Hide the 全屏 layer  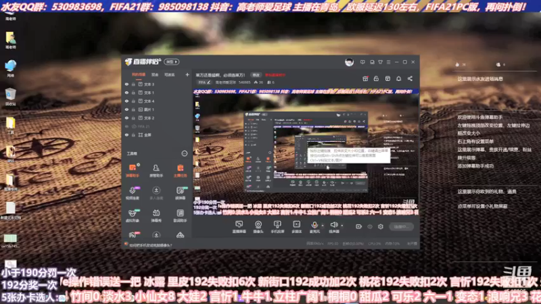point(126,134)
